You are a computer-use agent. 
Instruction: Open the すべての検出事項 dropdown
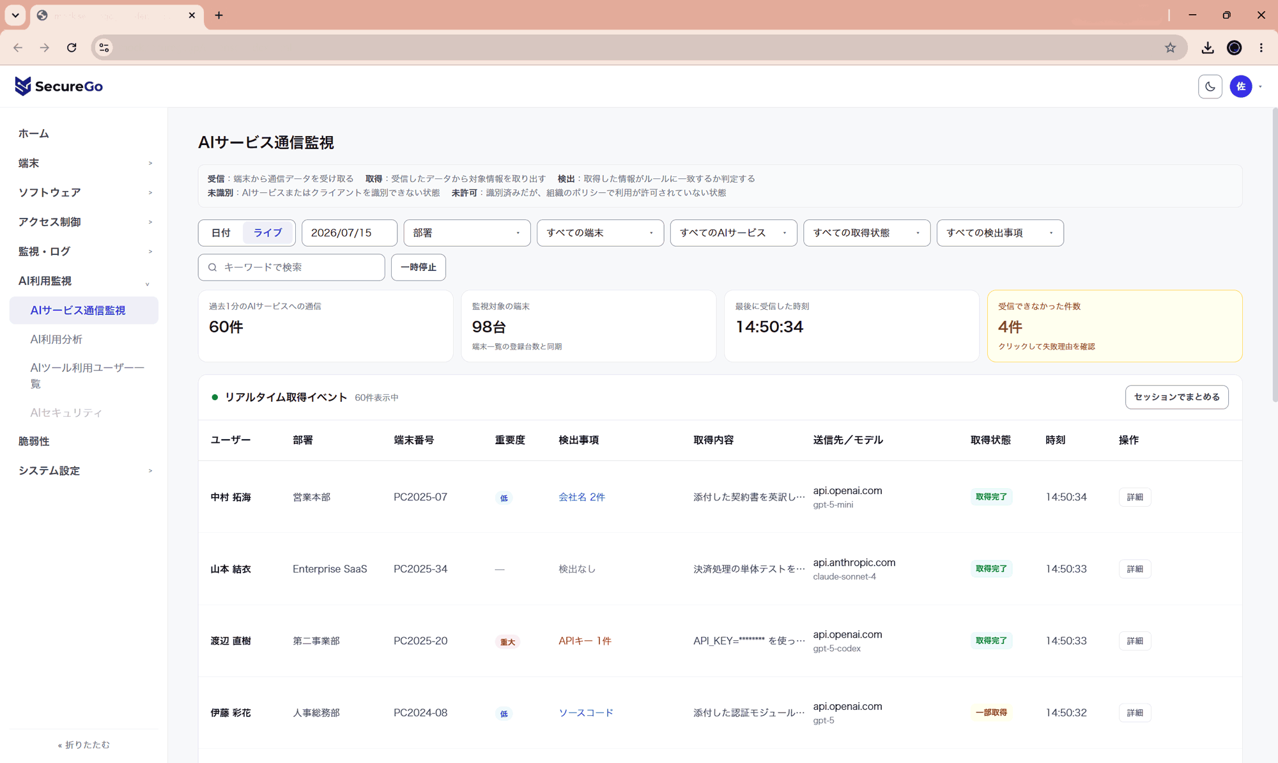pyautogui.click(x=1000, y=233)
